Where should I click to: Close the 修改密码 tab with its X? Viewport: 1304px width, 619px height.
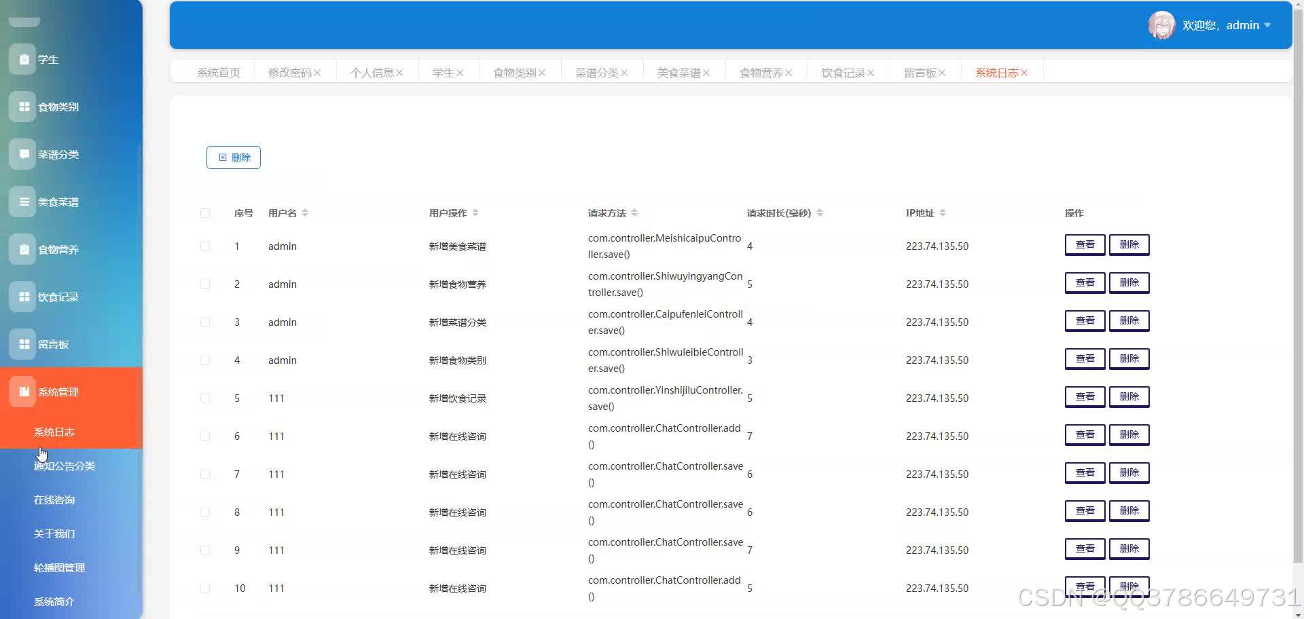(x=317, y=73)
